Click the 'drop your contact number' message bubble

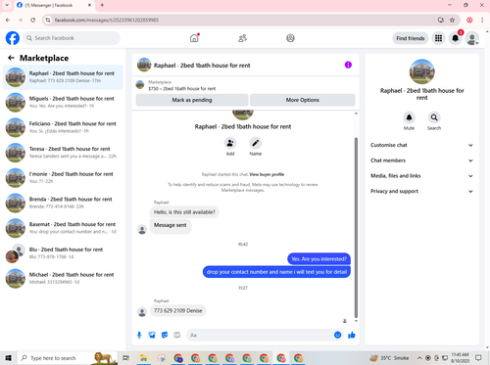[276, 272]
